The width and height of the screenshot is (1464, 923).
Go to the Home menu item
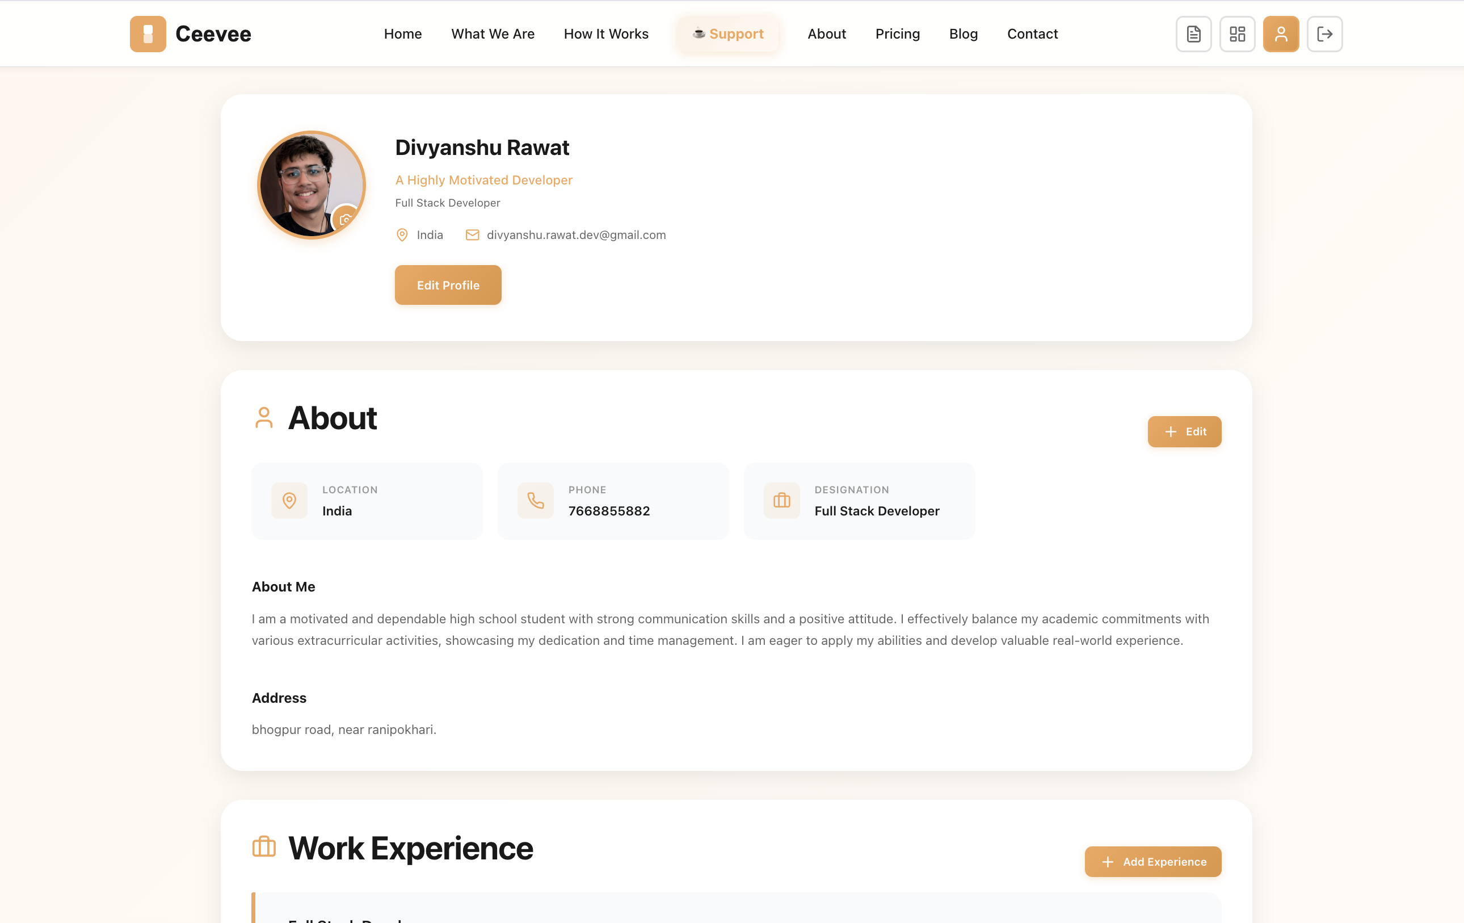tap(402, 34)
